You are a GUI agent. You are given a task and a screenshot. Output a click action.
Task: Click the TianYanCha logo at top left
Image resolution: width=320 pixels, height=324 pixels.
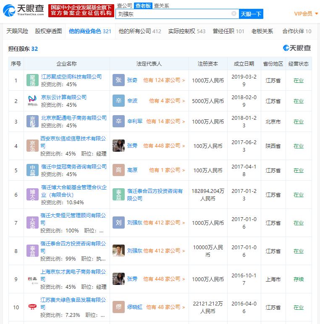[24, 11]
